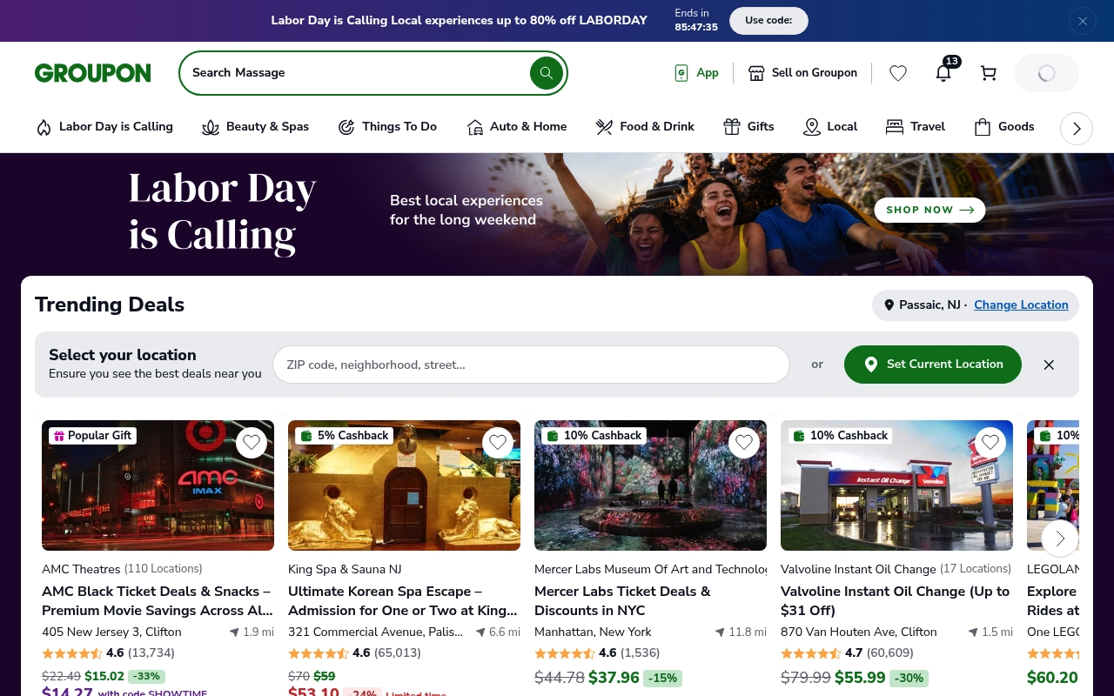Open Things To Do category

387,127
